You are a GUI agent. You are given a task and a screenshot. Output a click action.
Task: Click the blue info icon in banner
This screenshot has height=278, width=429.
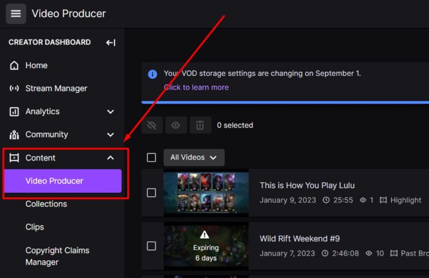pyautogui.click(x=152, y=74)
